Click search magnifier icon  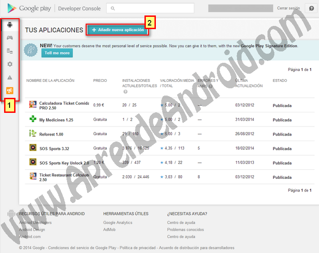point(113,8)
